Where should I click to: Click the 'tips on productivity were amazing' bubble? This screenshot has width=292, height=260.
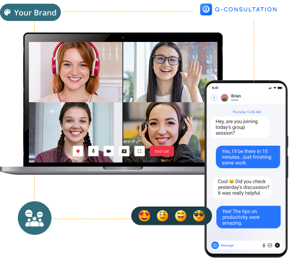[x=249, y=218]
